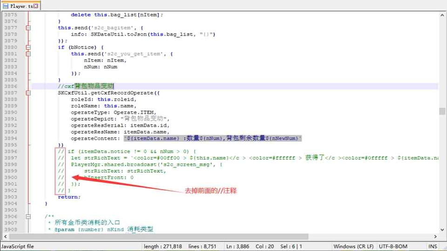
Task: Click the vertical scrollbar thumb
Action: point(442,111)
